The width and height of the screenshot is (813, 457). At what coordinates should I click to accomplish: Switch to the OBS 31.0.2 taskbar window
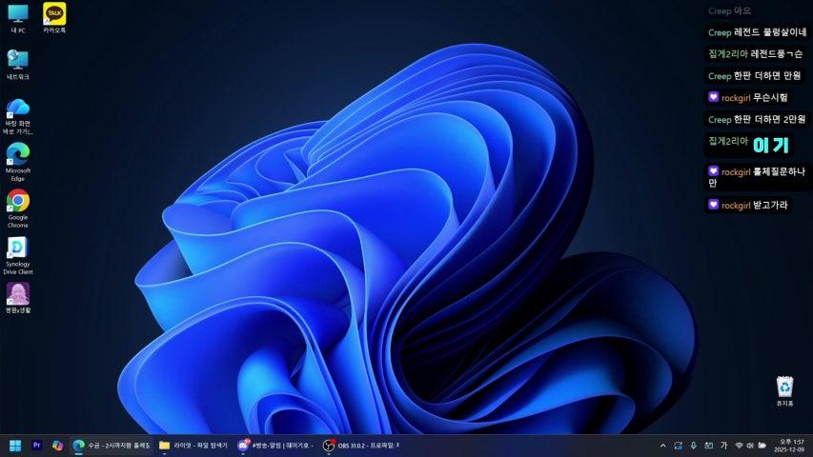coord(361,446)
